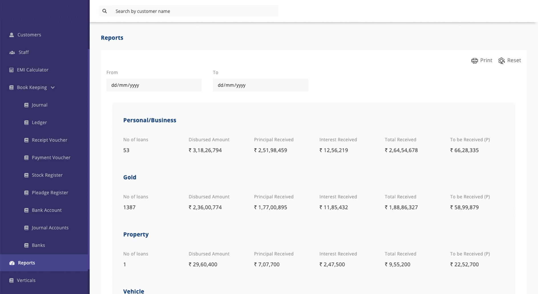Click total received ₹ 1,88,86,327
The height and width of the screenshot is (294, 538).
401,207
